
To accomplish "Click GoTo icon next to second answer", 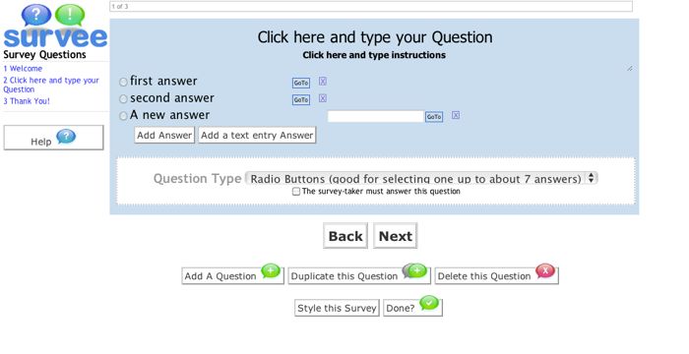I will (301, 100).
